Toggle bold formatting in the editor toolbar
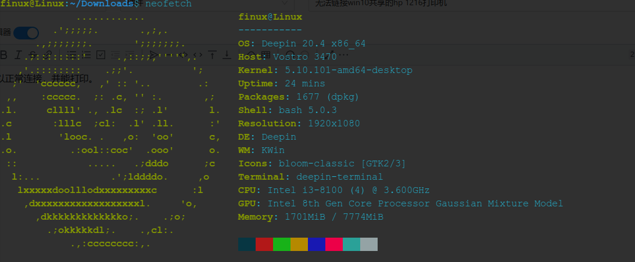635x262 pixels. tap(4, 55)
